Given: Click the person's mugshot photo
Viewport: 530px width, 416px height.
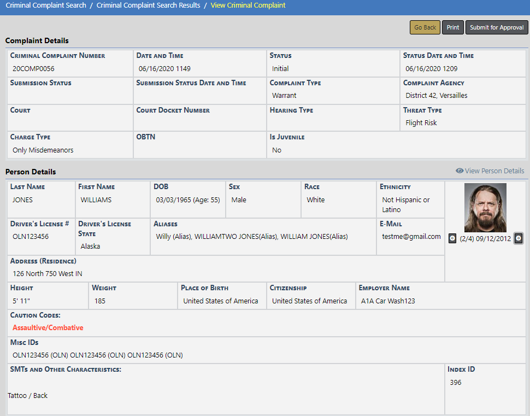Looking at the screenshot, I should pos(485,208).
